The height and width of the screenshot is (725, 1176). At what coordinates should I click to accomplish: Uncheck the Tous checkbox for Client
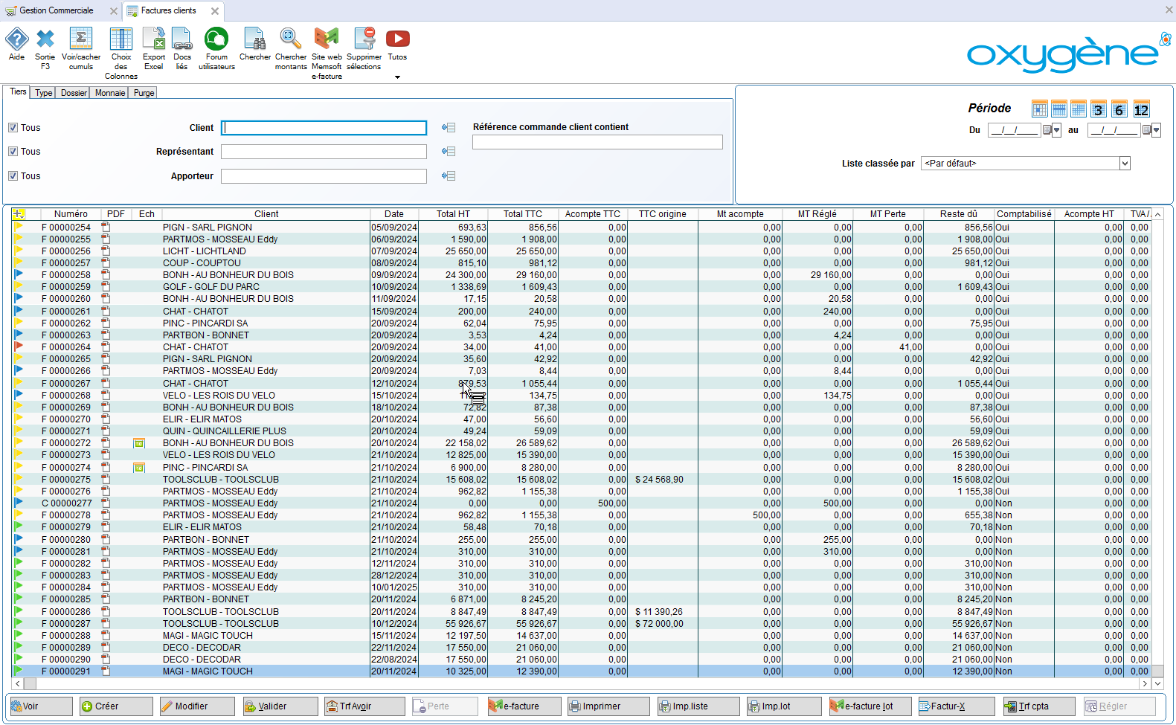click(13, 128)
